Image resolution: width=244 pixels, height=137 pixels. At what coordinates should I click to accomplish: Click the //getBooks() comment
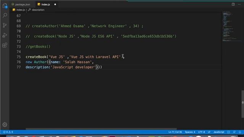point(38,46)
